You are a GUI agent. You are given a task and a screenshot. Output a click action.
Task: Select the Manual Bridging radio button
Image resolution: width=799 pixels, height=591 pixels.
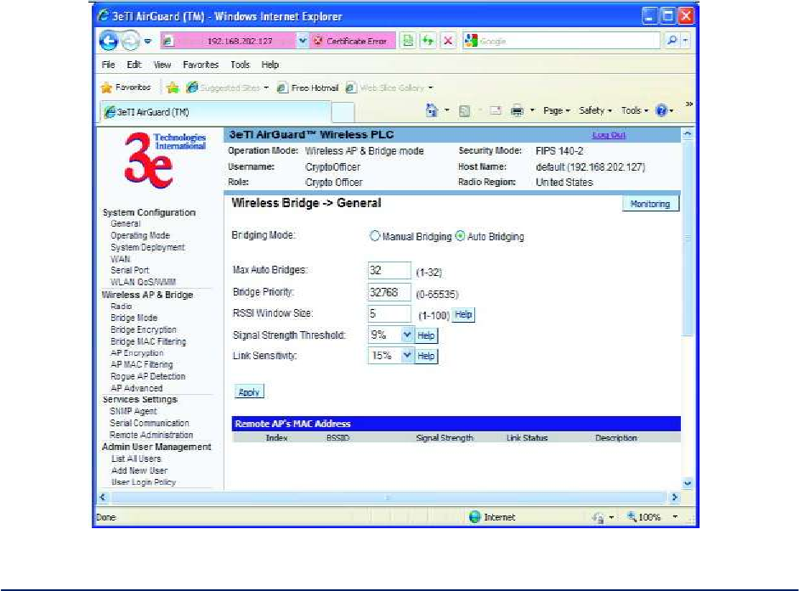375,236
